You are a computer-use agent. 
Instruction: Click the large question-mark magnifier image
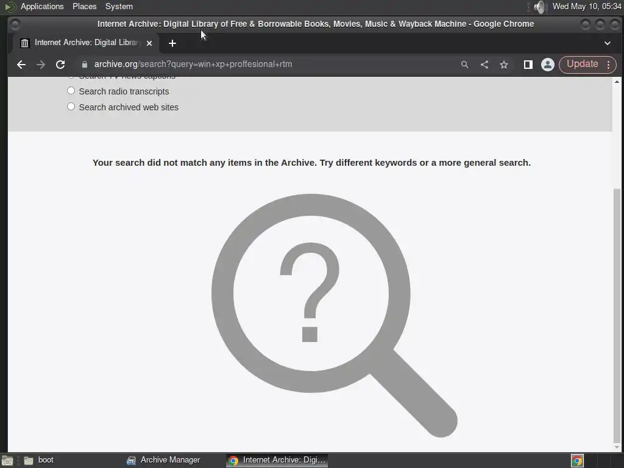point(335,315)
